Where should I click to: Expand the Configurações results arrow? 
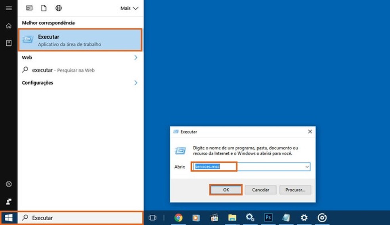pos(136,83)
